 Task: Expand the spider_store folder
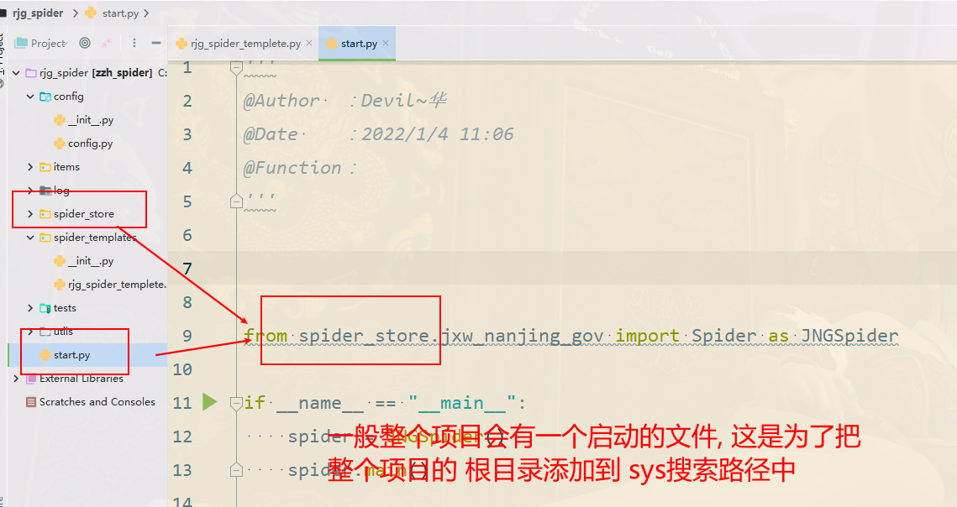30,214
